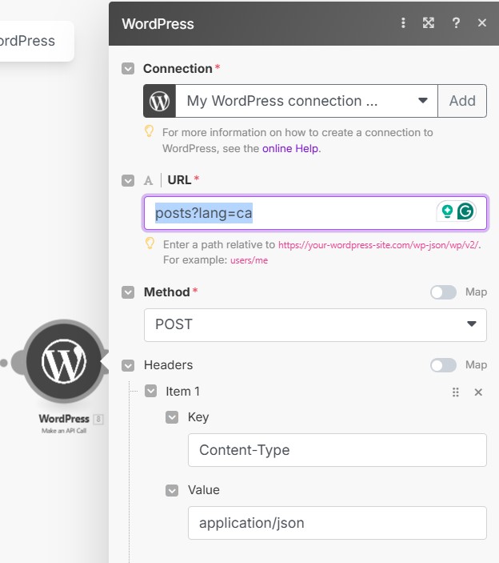Collapse the URL section
Screen dimensions: 499x563
point(128,180)
